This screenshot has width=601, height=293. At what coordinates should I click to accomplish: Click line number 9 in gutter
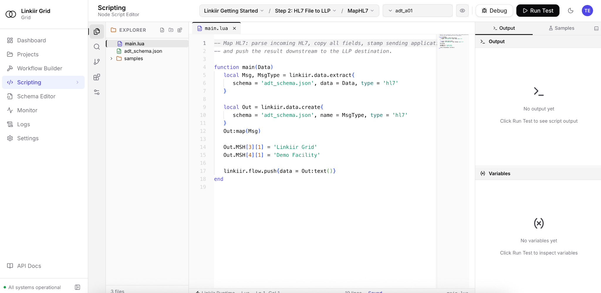click(x=204, y=107)
